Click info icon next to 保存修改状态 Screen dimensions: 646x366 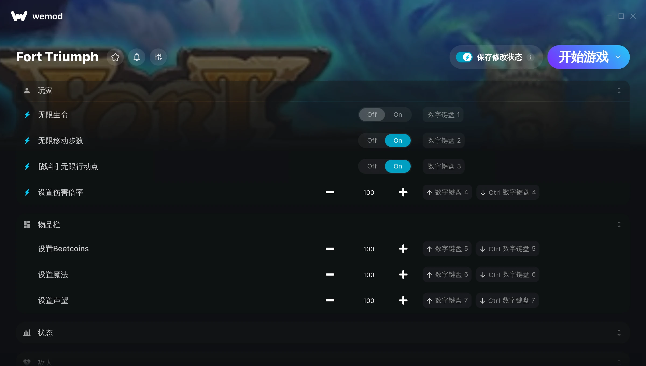(530, 57)
